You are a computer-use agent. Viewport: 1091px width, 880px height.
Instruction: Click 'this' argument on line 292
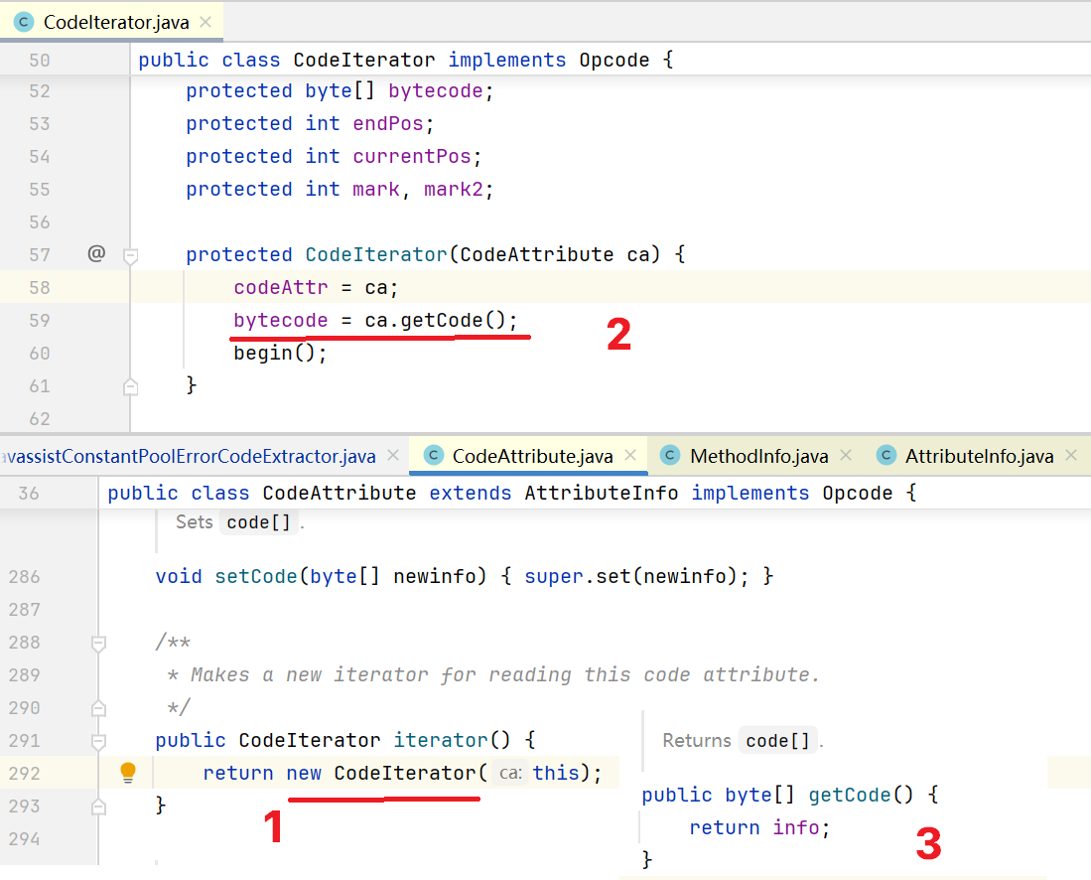[556, 773]
